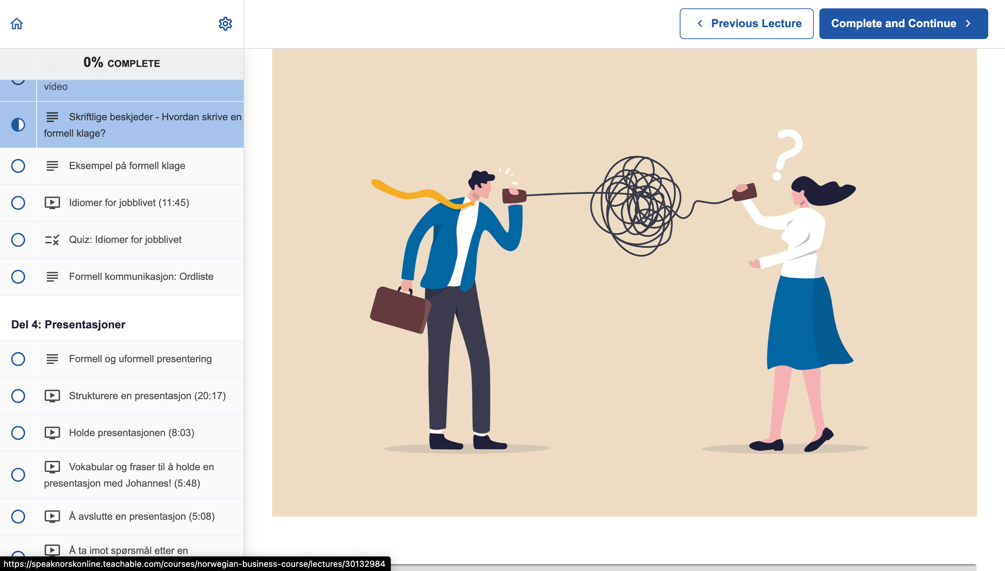The width and height of the screenshot is (1005, 571).
Task: Toggle completion circle for Vokabular og fraser
Action: (x=18, y=475)
